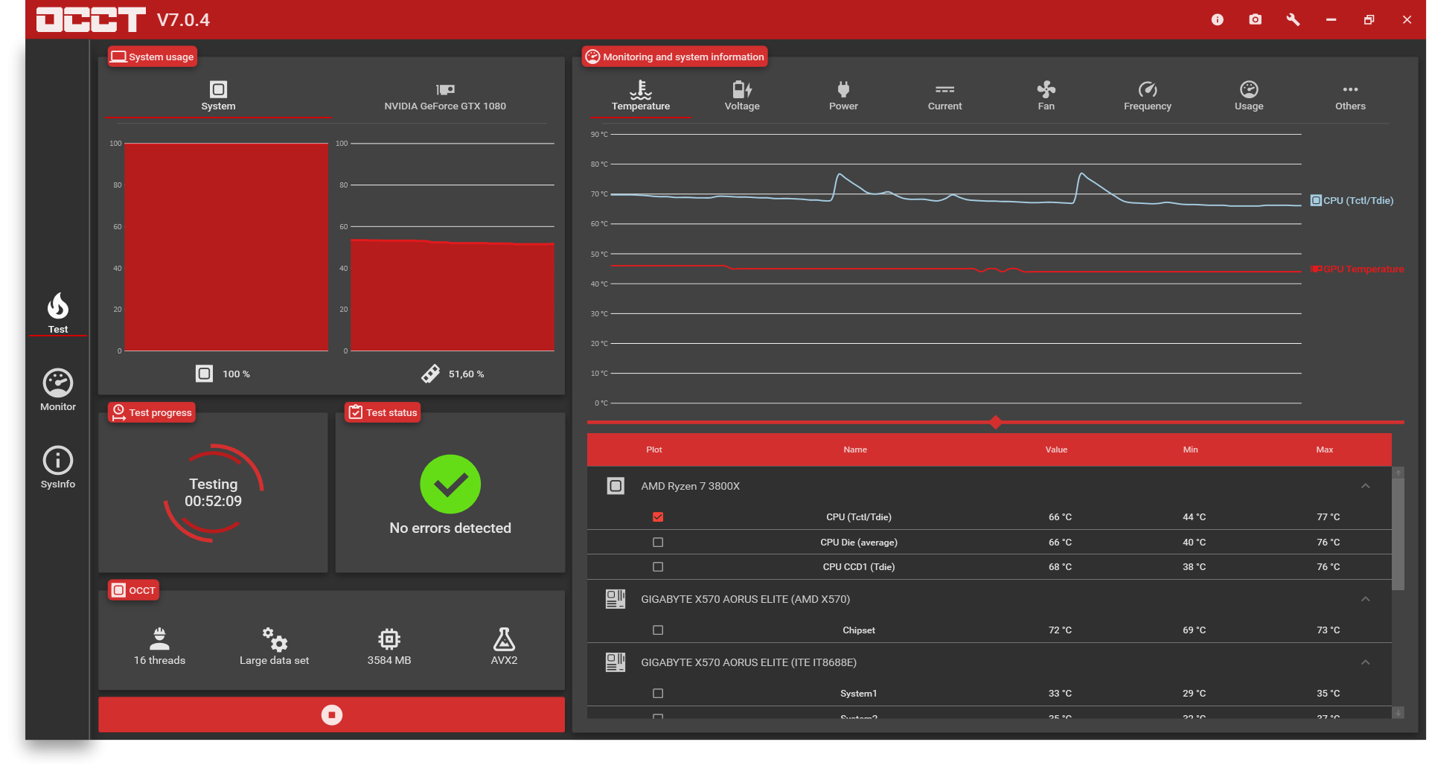This screenshot has width=1429, height=774.
Task: Click the System1 min value 29 °C
Action: coord(1194,693)
